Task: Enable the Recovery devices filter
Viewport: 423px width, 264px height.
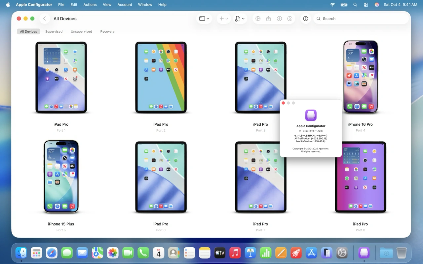Action: click(107, 31)
